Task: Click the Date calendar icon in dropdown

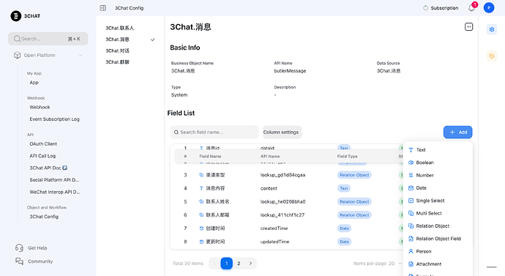Action: coord(411,187)
